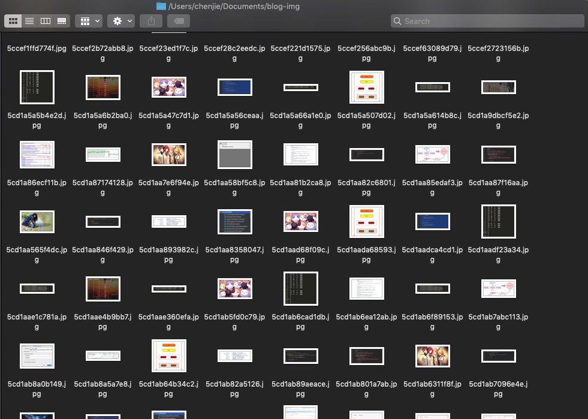
Task: Select thumbnail for 5cd1a5a507d02.jpg
Action: [x=367, y=87]
